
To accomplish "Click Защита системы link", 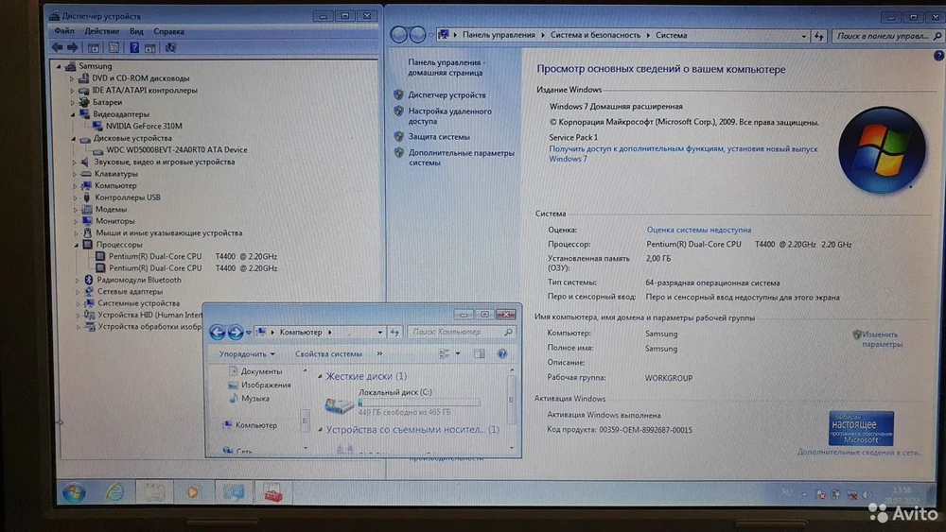I will click(x=439, y=137).
